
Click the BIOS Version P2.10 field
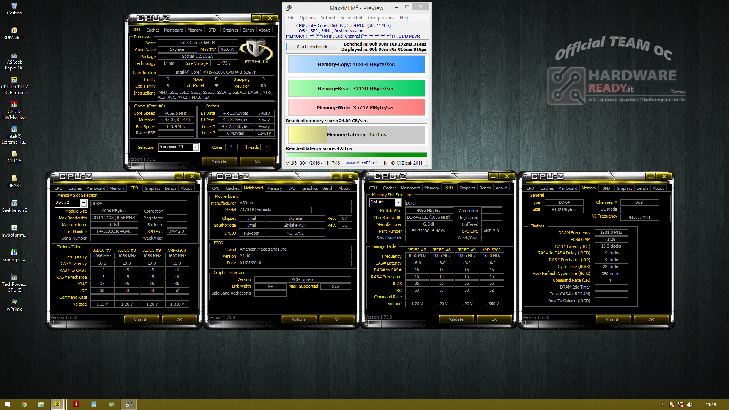click(295, 256)
